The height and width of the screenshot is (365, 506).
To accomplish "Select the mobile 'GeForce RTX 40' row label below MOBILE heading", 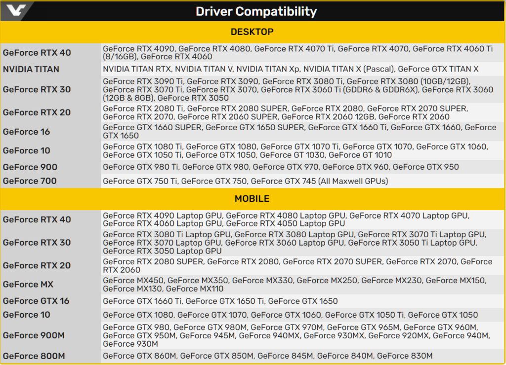I will point(37,219).
